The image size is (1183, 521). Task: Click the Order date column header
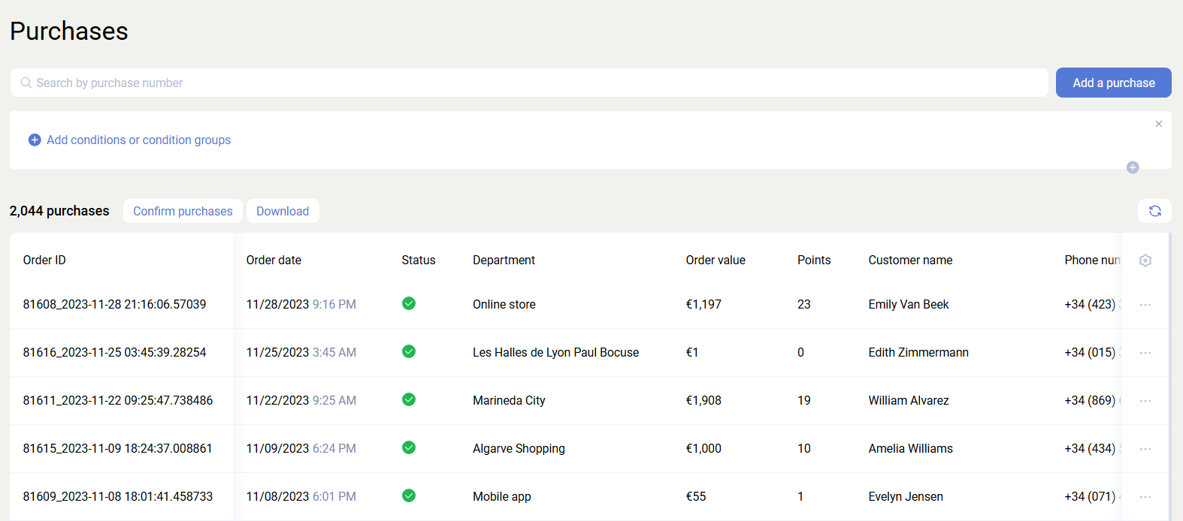click(x=274, y=260)
